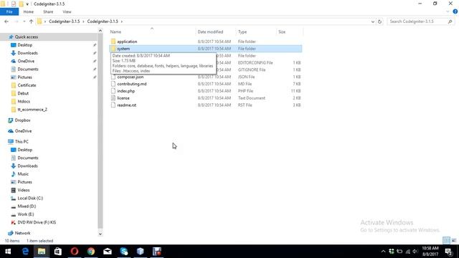The height and width of the screenshot is (258, 459).
Task: Open the htdocs folder
Action: pos(24,102)
